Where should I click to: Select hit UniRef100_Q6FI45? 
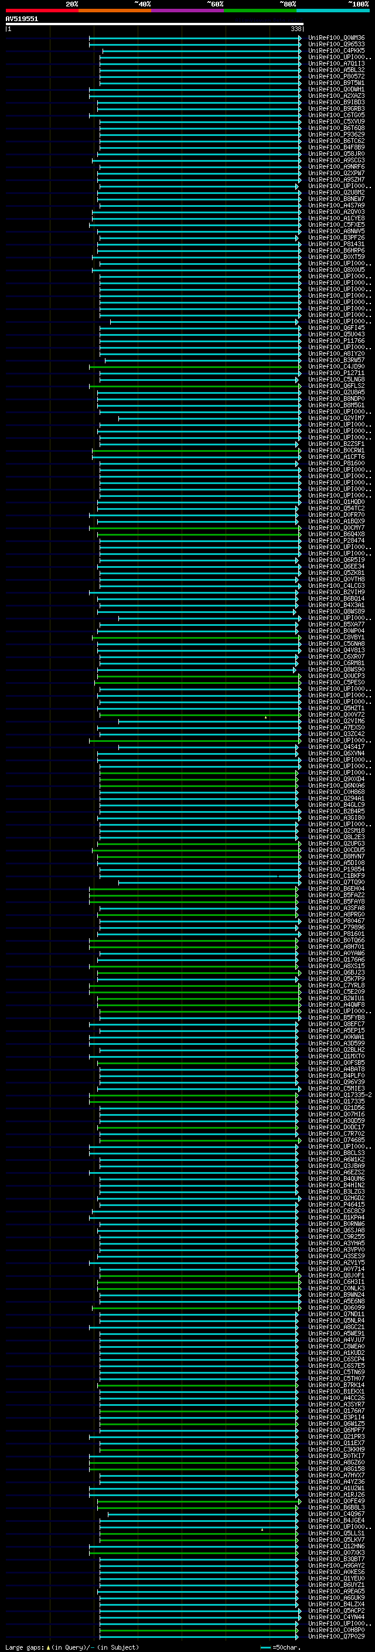click(336, 328)
